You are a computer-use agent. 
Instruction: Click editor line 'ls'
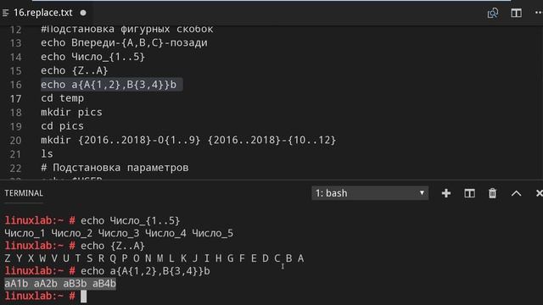click(48, 154)
